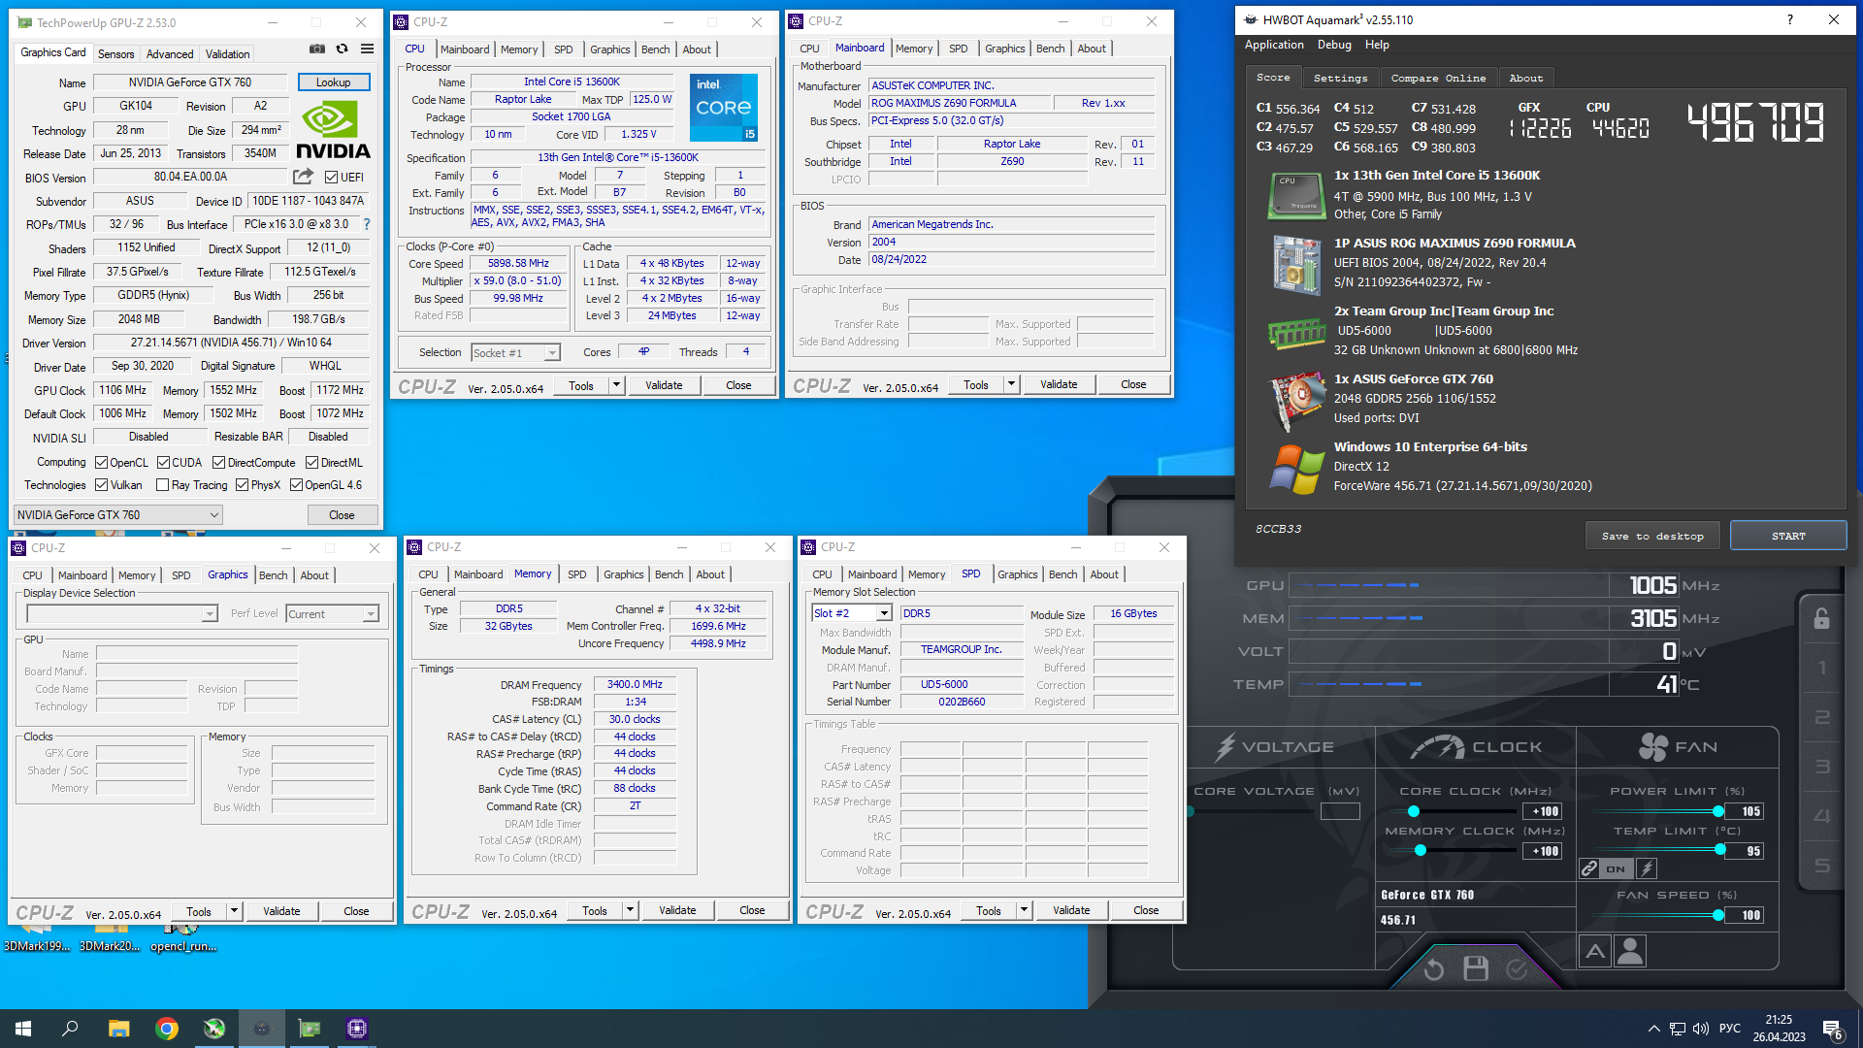This screenshot has height=1048, width=1863.
Task: Toggle OpenGL 4.6 checkbox
Action: point(296,485)
